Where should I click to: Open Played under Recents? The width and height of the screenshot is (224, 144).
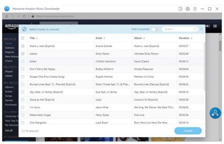(9, 72)
